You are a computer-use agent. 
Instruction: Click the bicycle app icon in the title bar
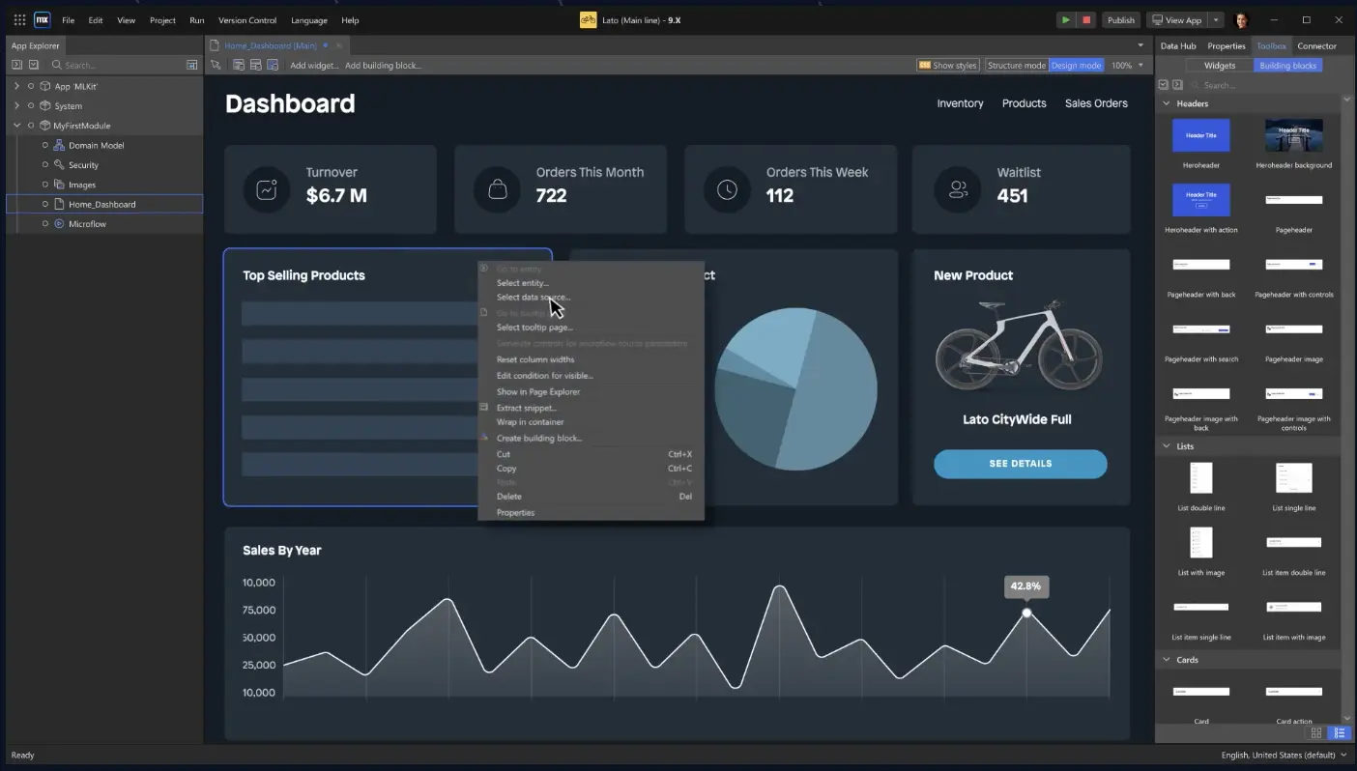click(x=587, y=19)
